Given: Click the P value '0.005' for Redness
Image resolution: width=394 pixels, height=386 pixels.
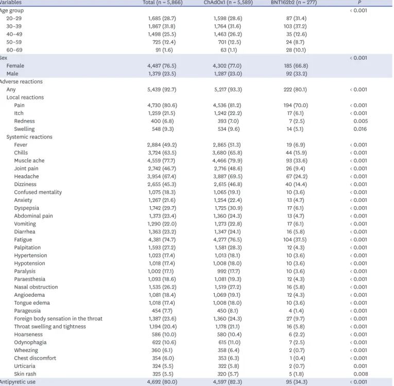Looking at the screenshot, I should 361,121.
